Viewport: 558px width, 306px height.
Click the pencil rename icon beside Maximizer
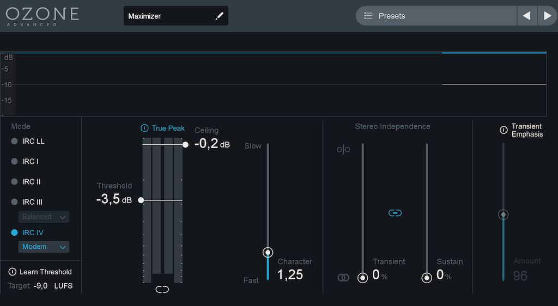(219, 16)
